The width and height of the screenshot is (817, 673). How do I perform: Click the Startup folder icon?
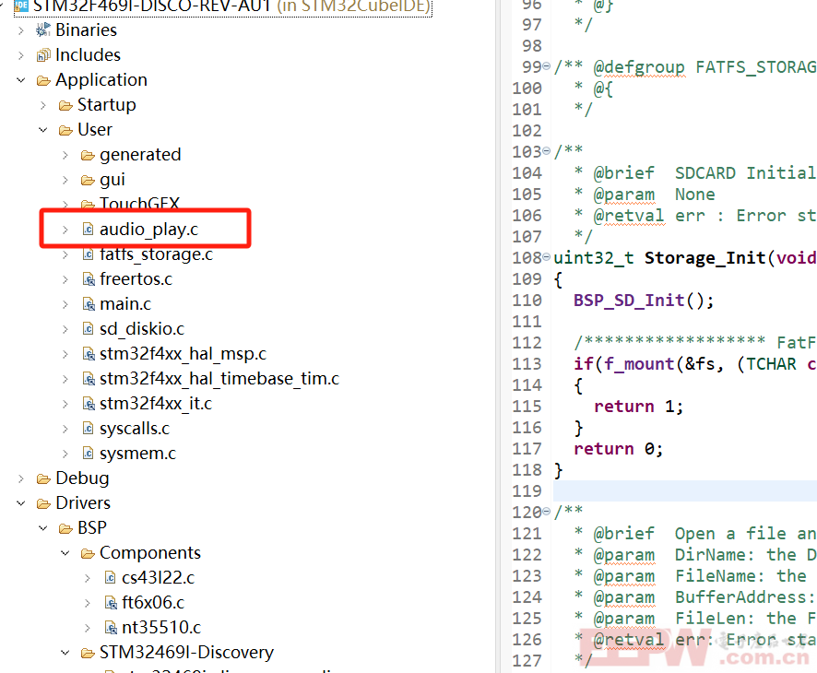[65, 105]
